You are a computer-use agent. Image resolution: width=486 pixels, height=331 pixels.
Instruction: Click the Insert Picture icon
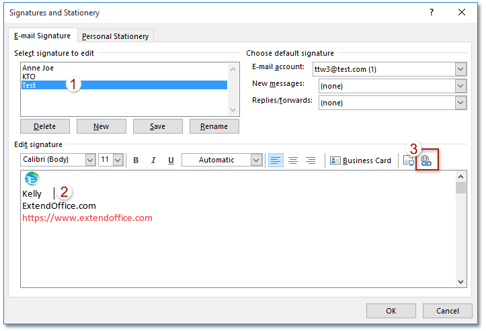click(409, 160)
